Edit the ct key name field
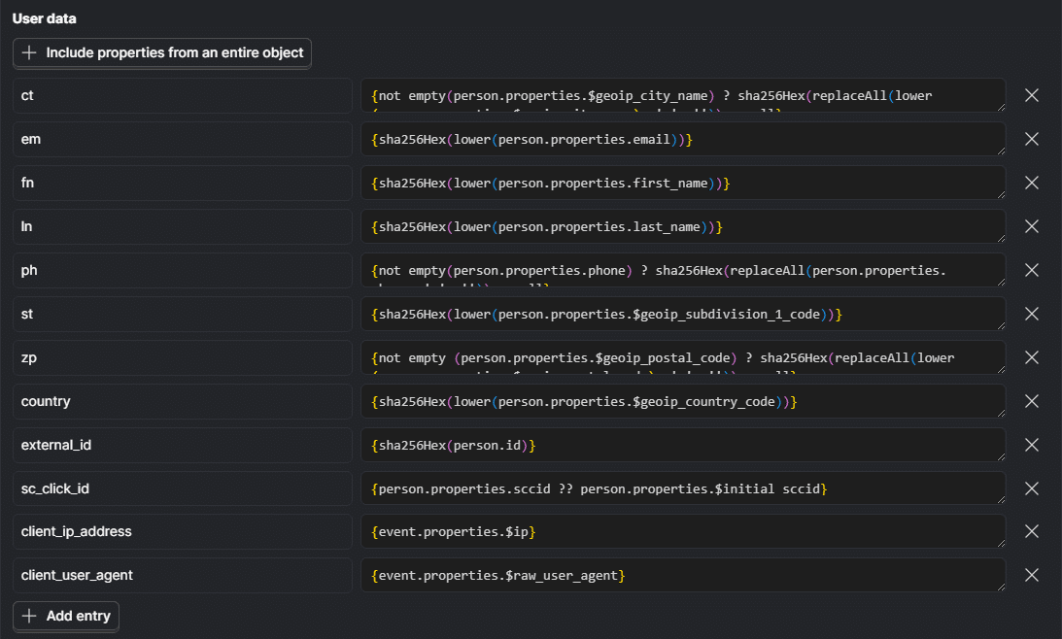This screenshot has height=639, width=1062. [x=183, y=95]
